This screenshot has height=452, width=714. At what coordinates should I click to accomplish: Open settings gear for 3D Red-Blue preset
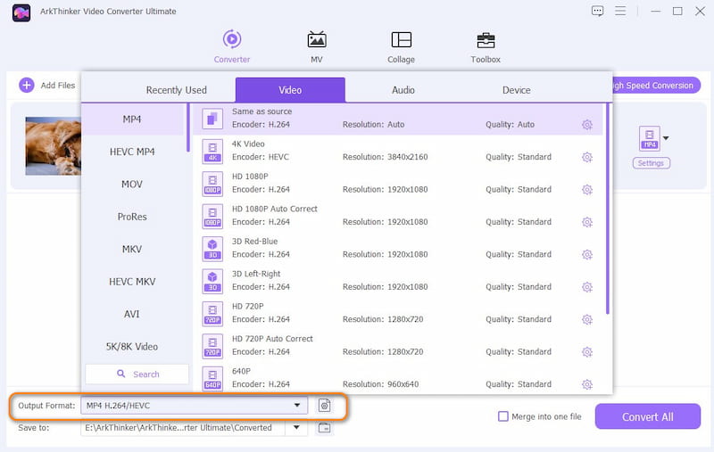[x=587, y=255]
